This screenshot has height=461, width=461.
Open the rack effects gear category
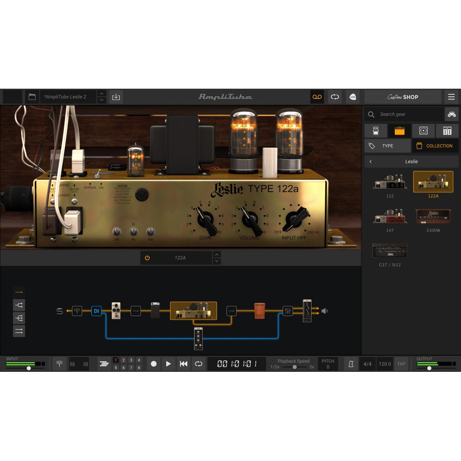pyautogui.click(x=446, y=131)
